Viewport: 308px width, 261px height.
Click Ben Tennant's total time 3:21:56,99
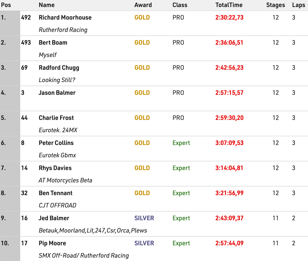pyautogui.click(x=229, y=193)
